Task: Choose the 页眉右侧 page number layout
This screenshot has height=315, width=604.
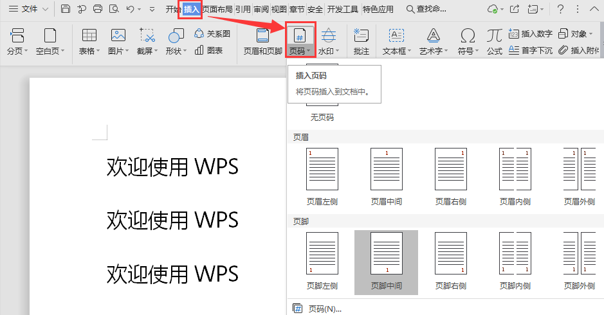Action: tap(451, 177)
